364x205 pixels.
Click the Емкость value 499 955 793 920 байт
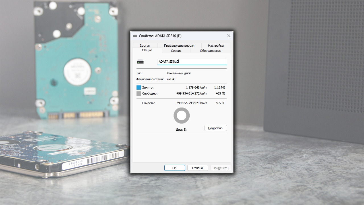(192, 103)
